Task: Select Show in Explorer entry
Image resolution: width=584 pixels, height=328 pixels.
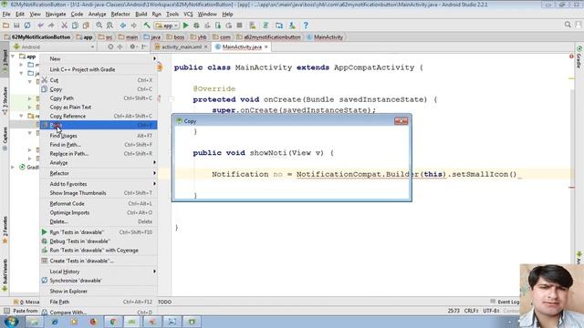Action: 99,292
